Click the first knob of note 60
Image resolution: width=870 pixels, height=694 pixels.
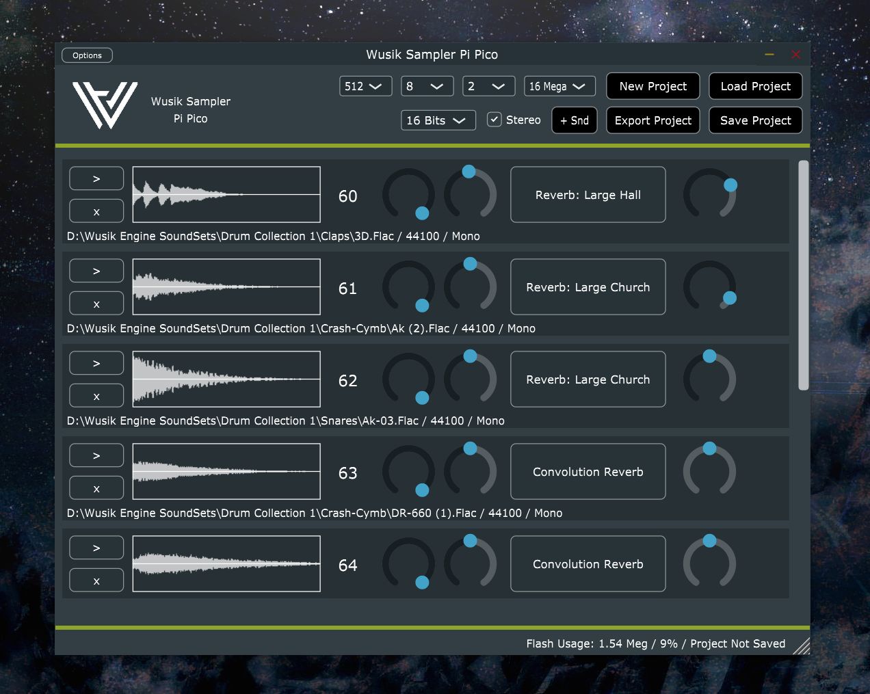click(408, 195)
